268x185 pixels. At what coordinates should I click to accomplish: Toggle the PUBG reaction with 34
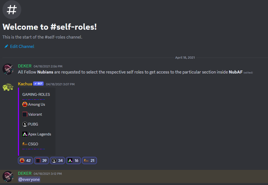point(57,160)
